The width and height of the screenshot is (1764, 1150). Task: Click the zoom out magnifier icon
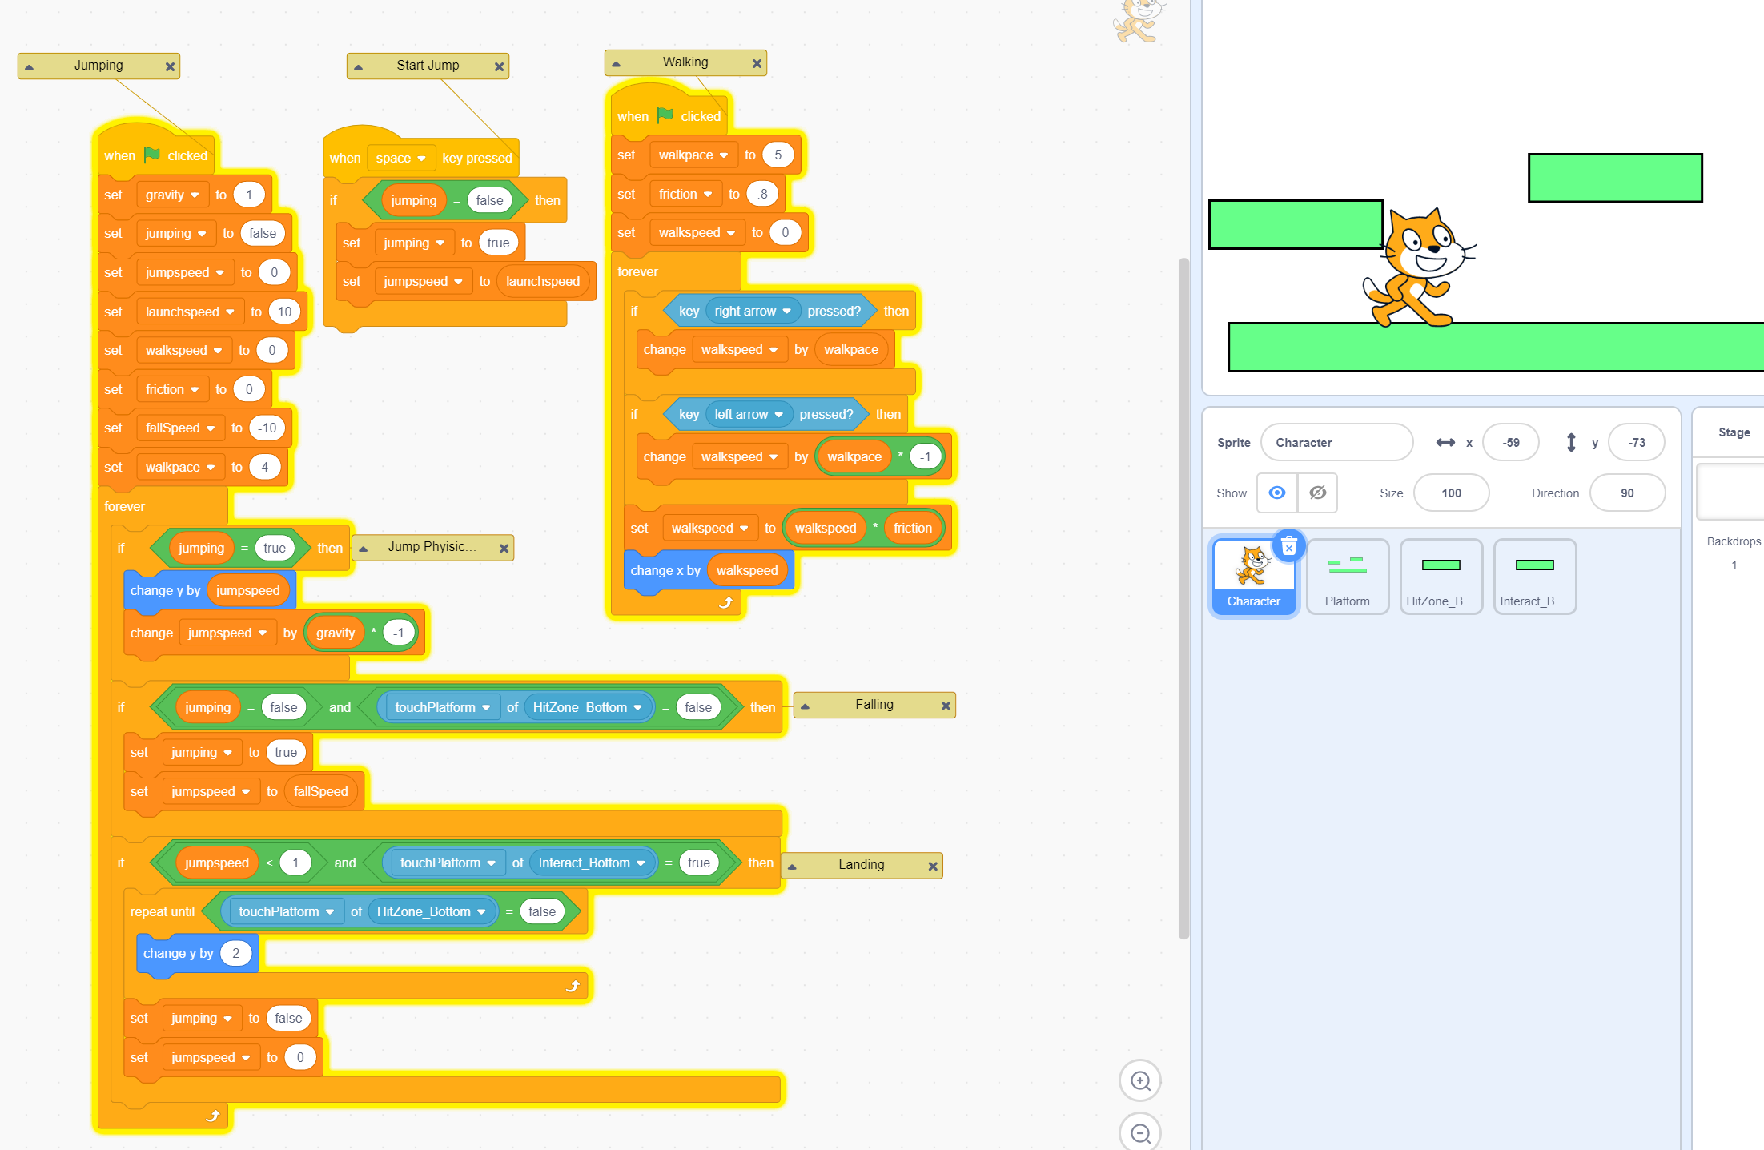1139,1132
